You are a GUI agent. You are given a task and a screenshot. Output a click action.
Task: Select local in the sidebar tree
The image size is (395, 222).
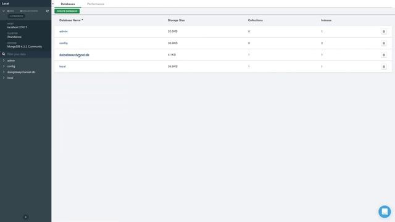(x=10, y=78)
